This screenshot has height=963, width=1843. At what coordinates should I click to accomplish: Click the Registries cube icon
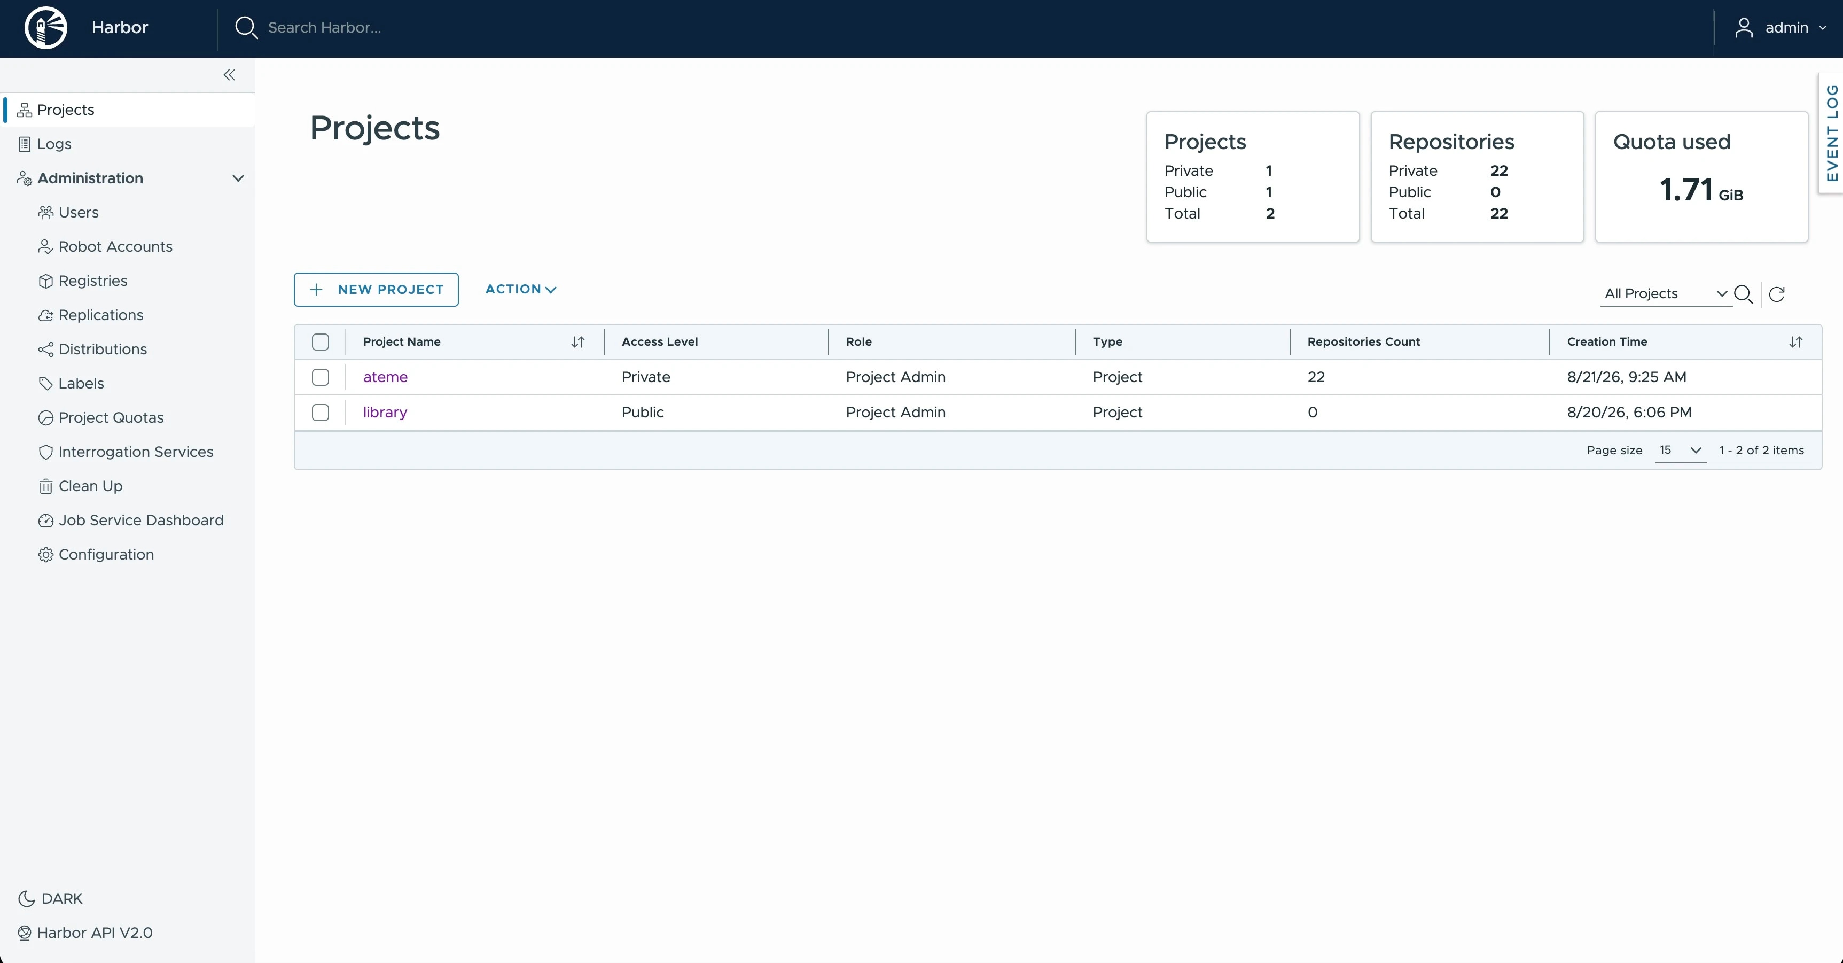click(46, 282)
